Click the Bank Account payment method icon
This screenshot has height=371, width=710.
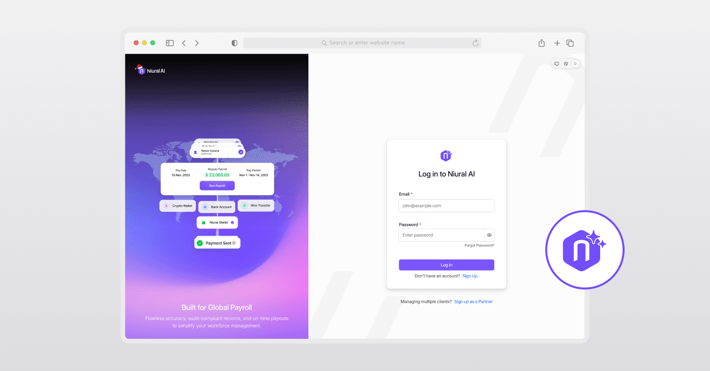coord(205,207)
